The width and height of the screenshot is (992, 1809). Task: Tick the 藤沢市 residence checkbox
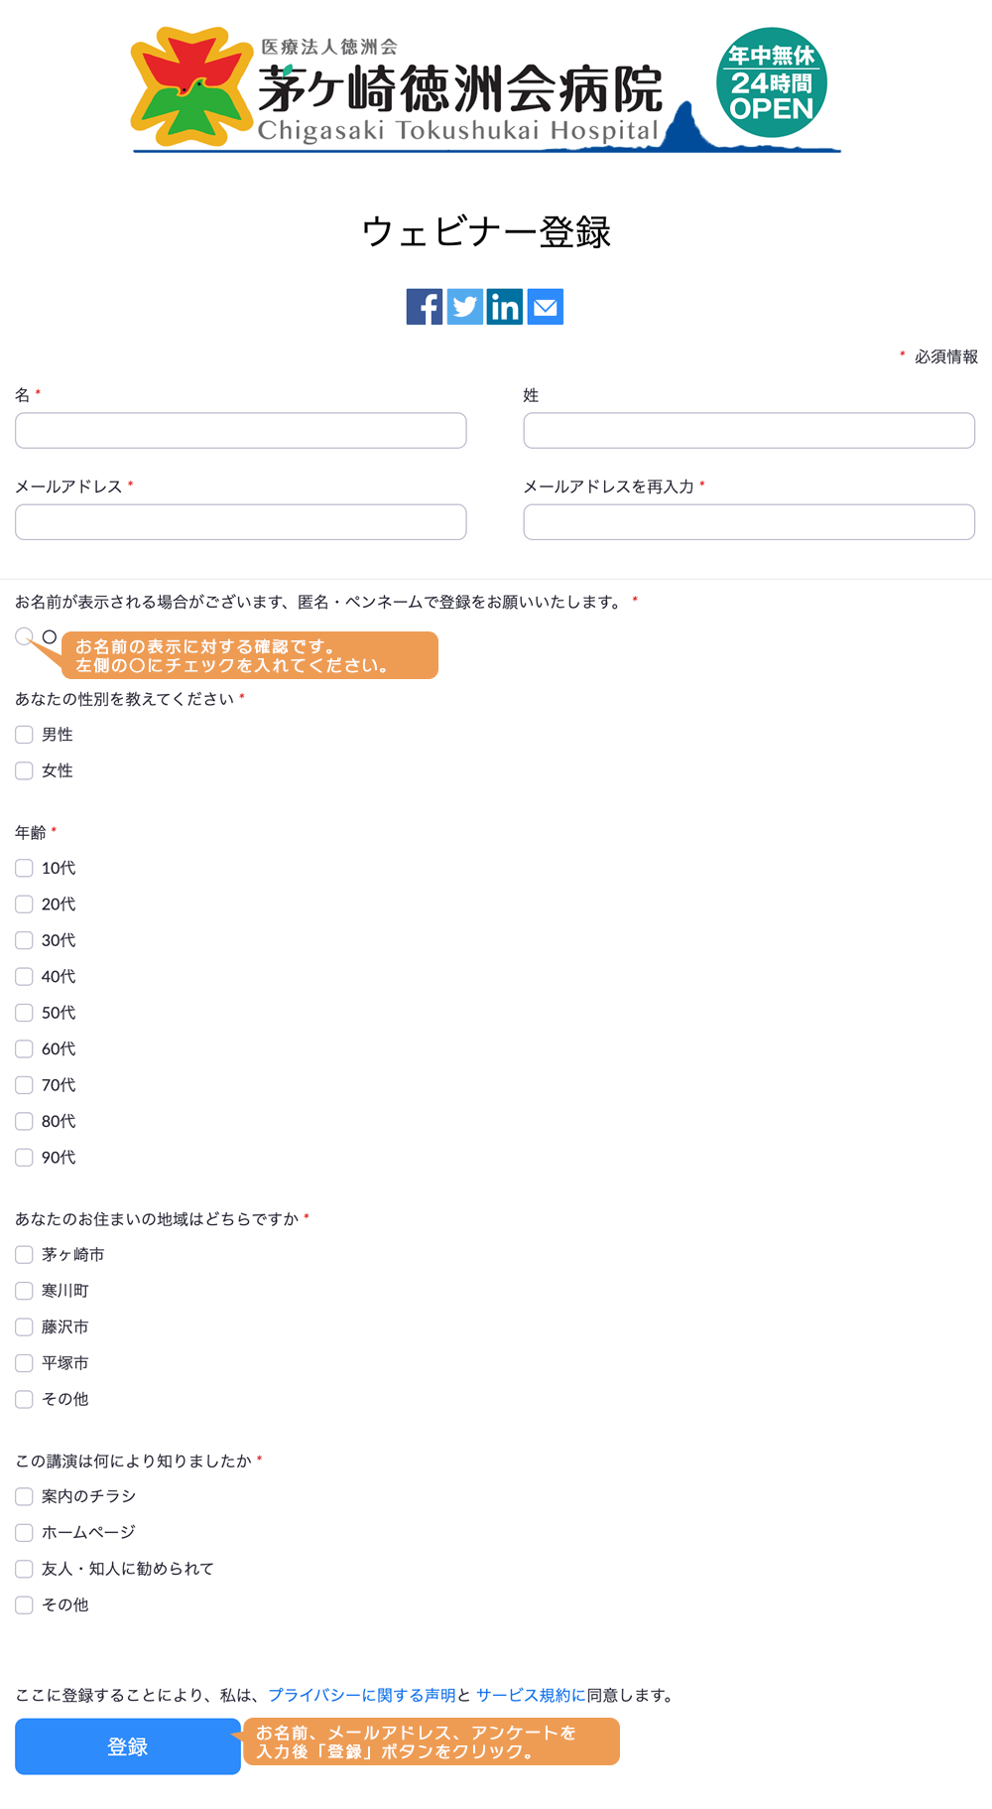click(x=25, y=1327)
